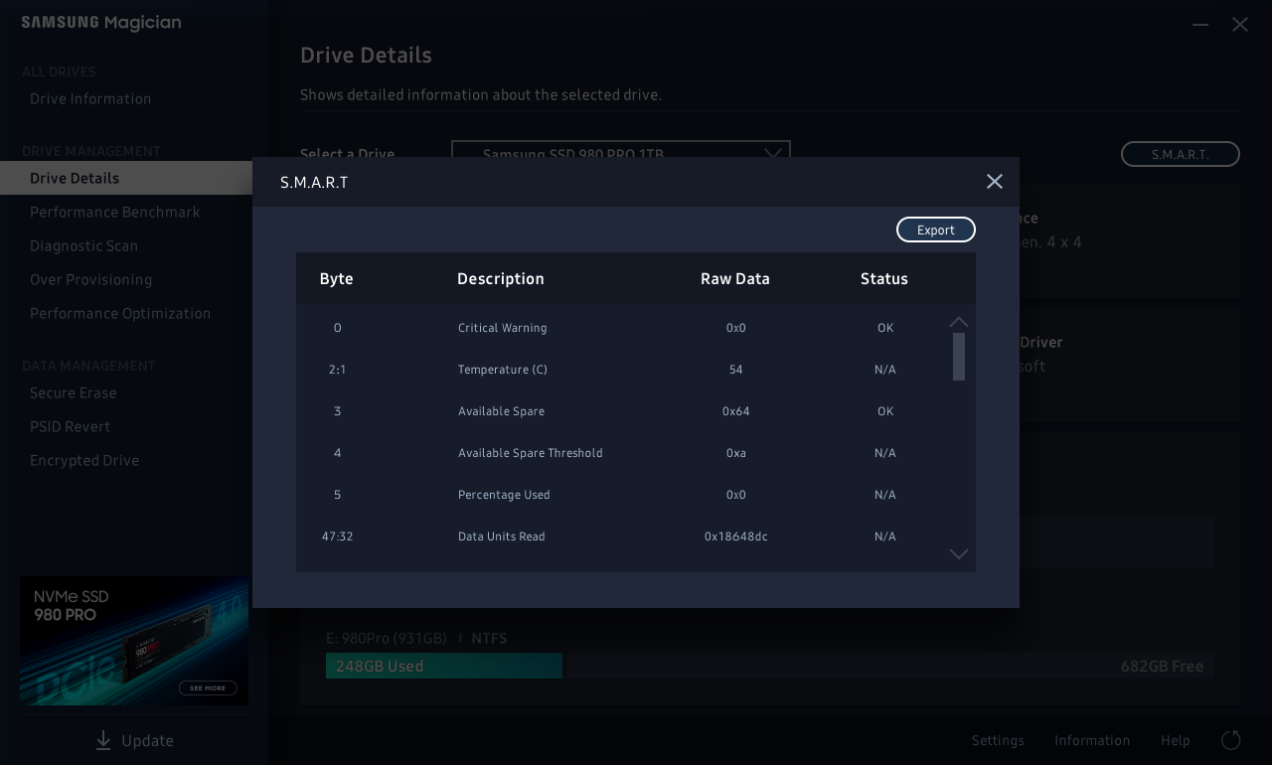Close the S.M.A.R.T dialog
1272x765 pixels.
pyautogui.click(x=995, y=181)
